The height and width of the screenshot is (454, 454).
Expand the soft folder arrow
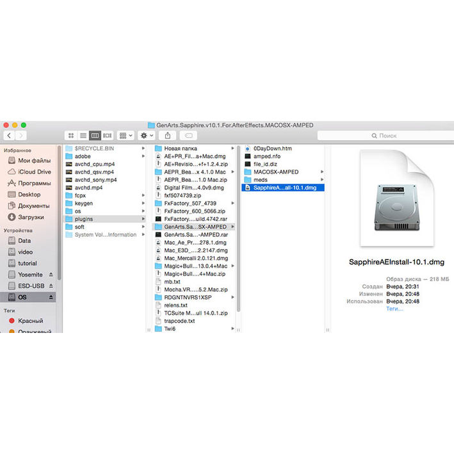tap(143, 227)
